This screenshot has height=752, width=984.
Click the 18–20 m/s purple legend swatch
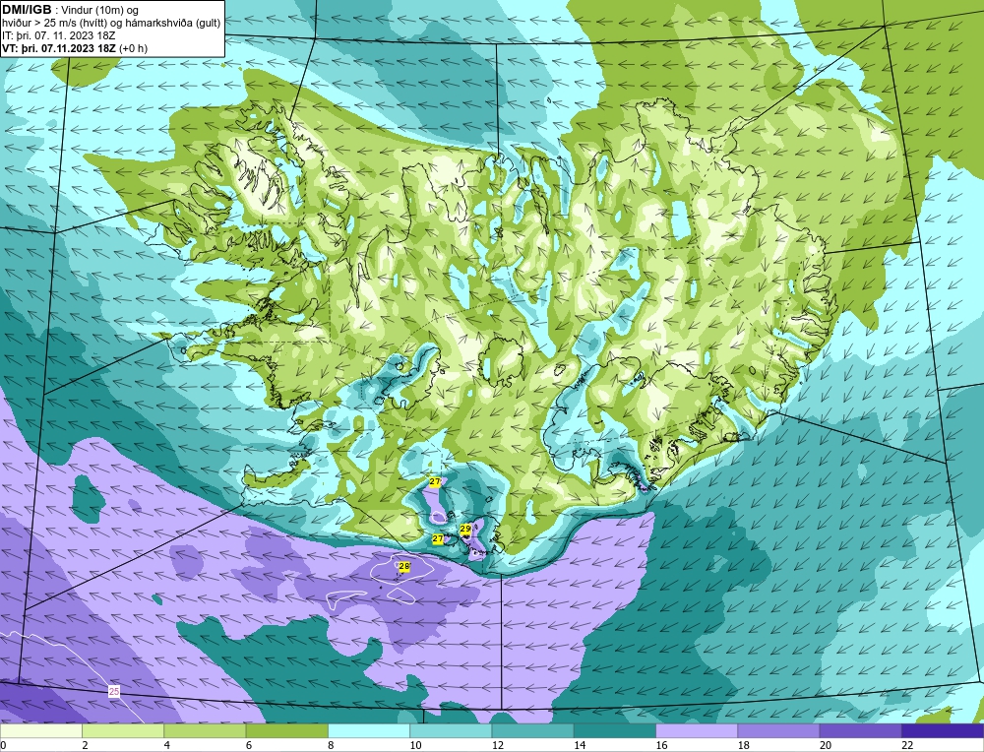[778, 730]
